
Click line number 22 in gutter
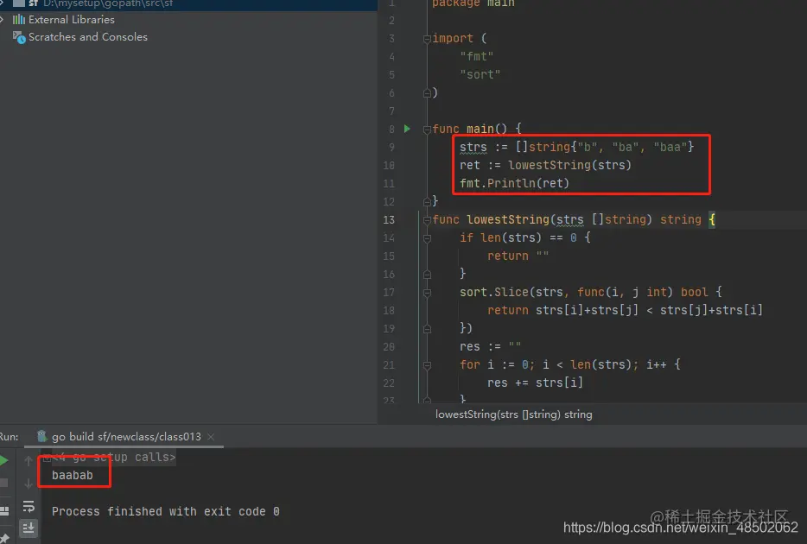coord(389,383)
